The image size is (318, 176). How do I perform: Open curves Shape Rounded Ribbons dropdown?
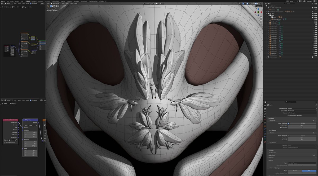click(x=302, y=163)
